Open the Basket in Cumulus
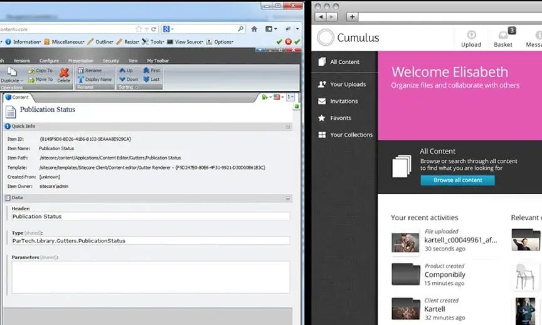Viewport: 542px width, 325px height. (503, 39)
